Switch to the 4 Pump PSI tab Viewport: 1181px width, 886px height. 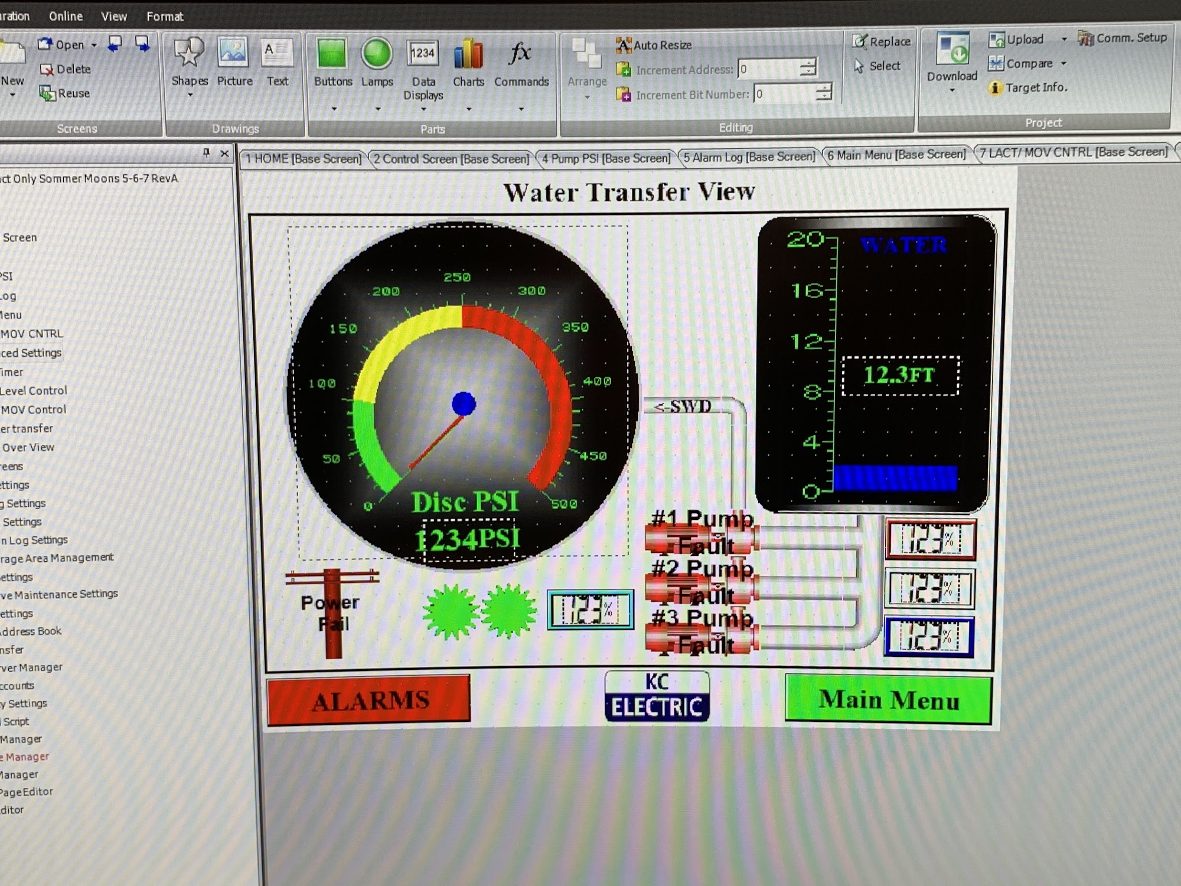(606, 158)
